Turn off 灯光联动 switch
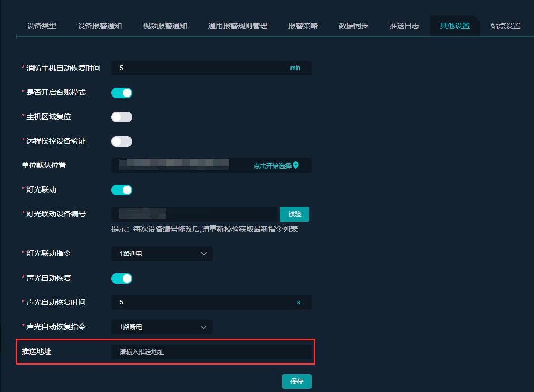The image size is (534, 392). [x=121, y=190]
